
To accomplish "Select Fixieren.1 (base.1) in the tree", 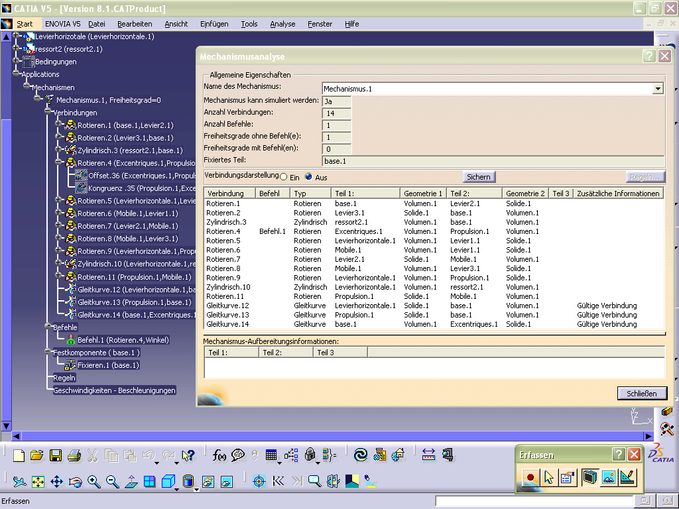I will (108, 365).
